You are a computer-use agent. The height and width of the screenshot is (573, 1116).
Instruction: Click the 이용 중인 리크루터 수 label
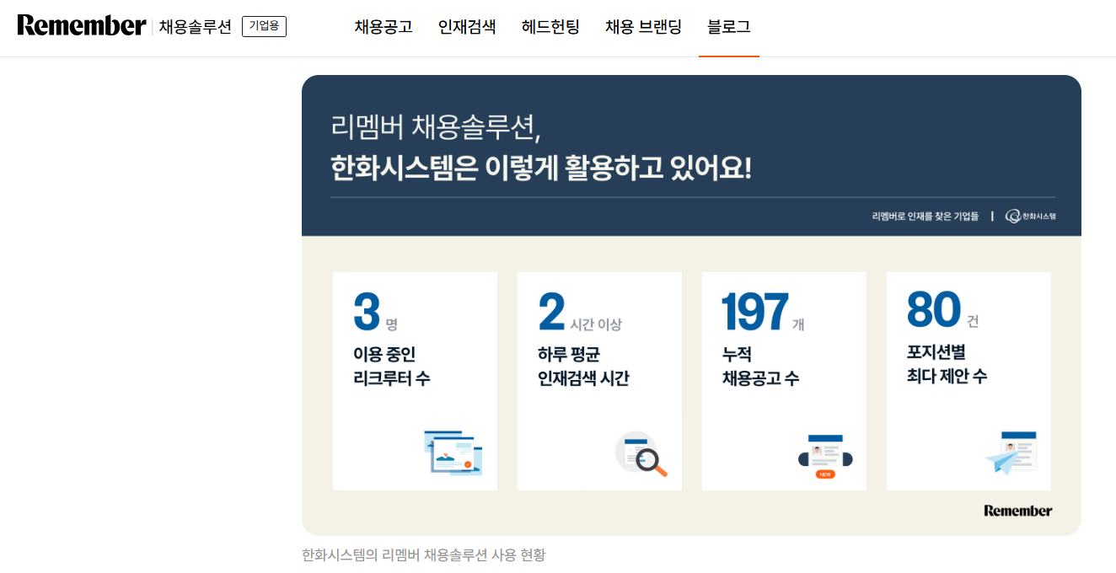click(x=392, y=367)
